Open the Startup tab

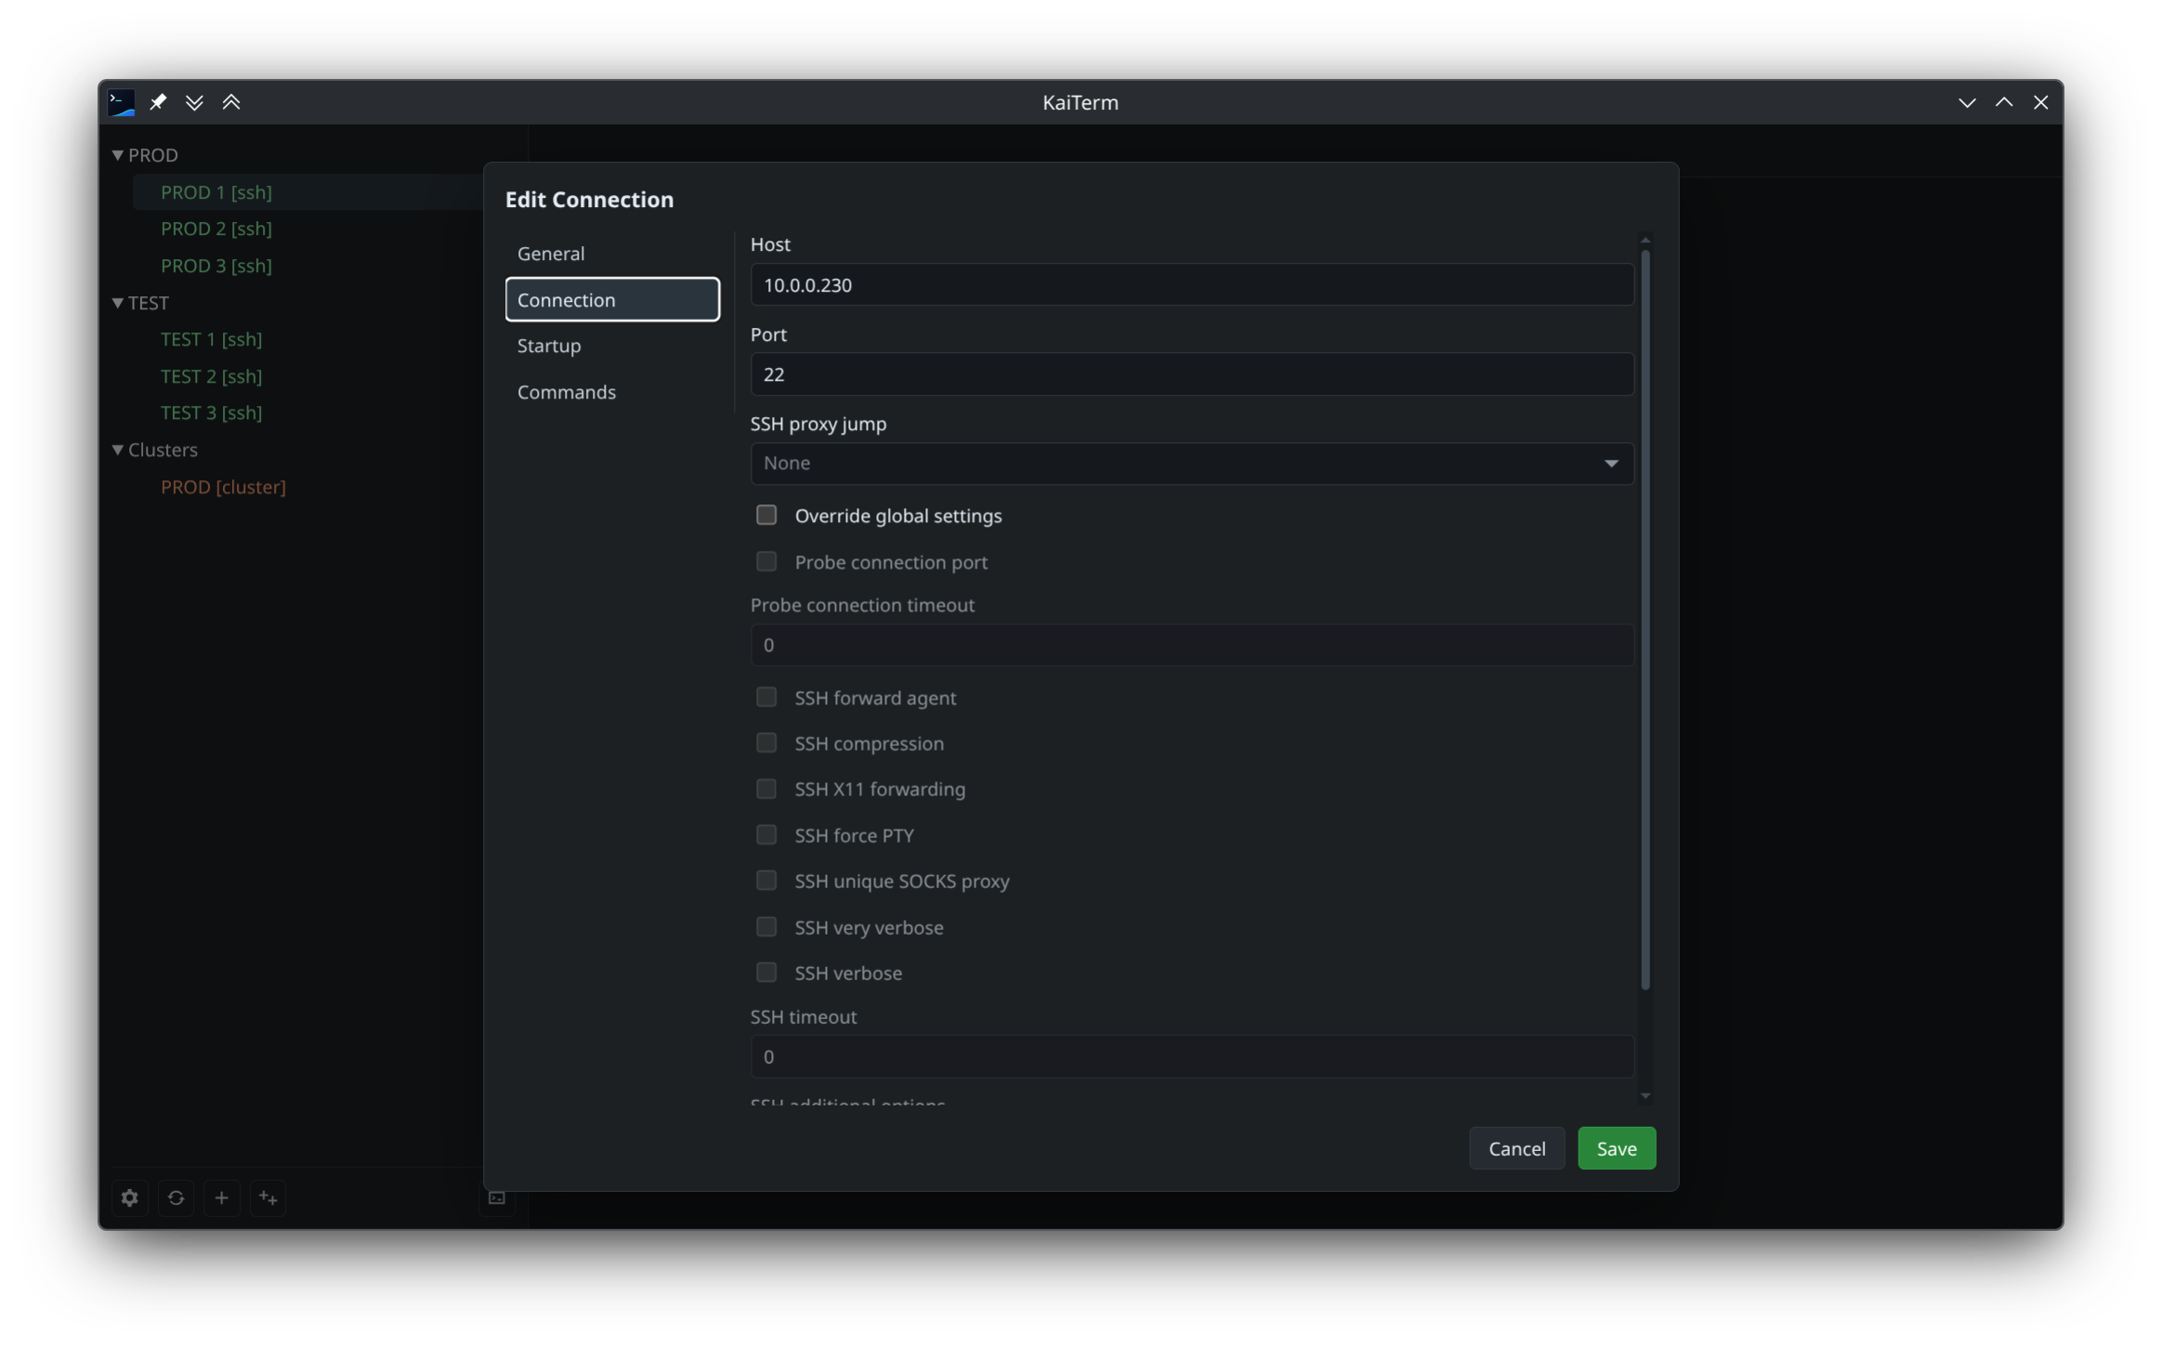612,346
